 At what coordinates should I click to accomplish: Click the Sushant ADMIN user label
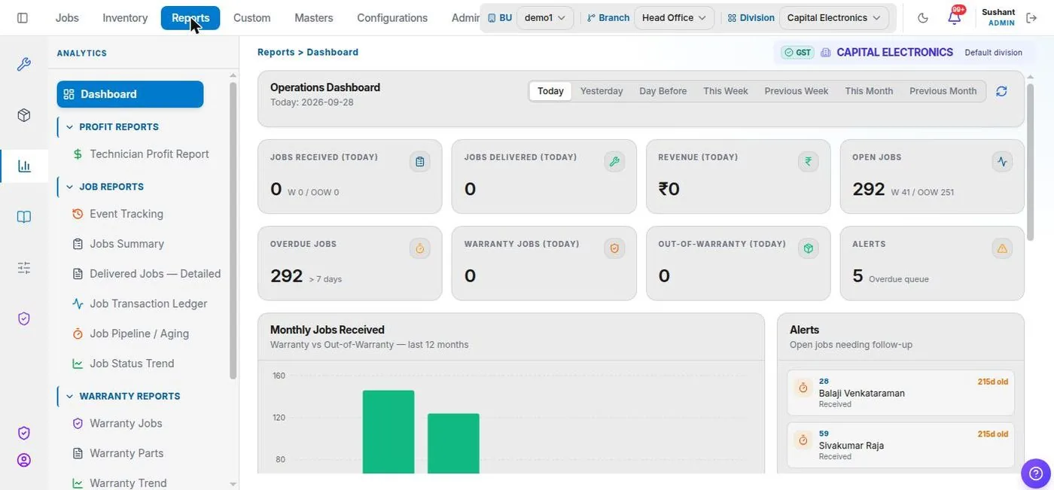999,17
